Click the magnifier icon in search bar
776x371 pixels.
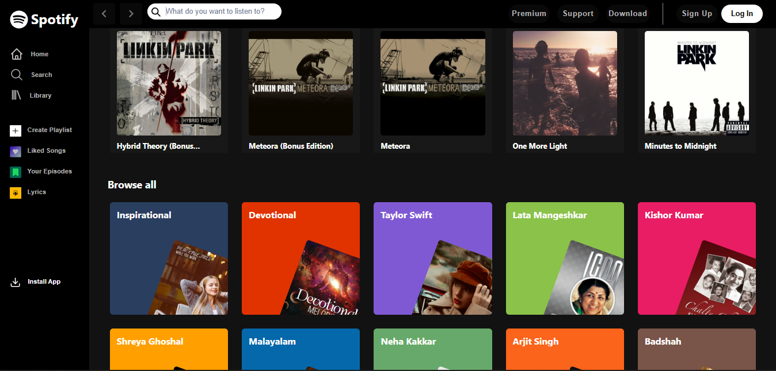click(x=156, y=11)
